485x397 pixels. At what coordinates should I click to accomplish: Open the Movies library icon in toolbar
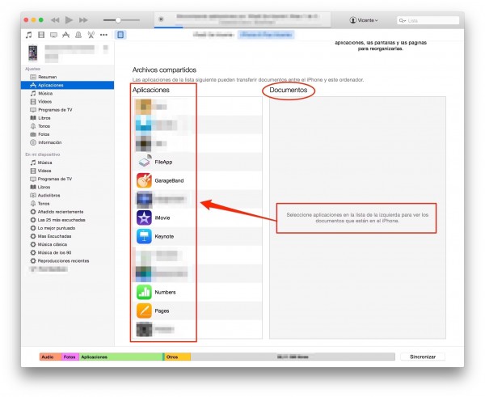[41, 35]
